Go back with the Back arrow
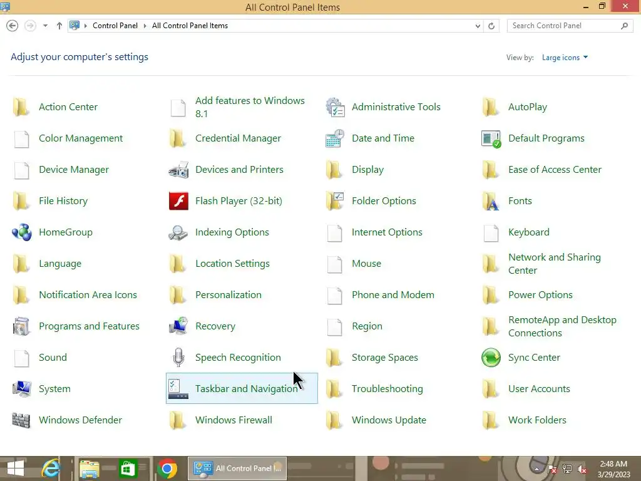 (x=13, y=26)
